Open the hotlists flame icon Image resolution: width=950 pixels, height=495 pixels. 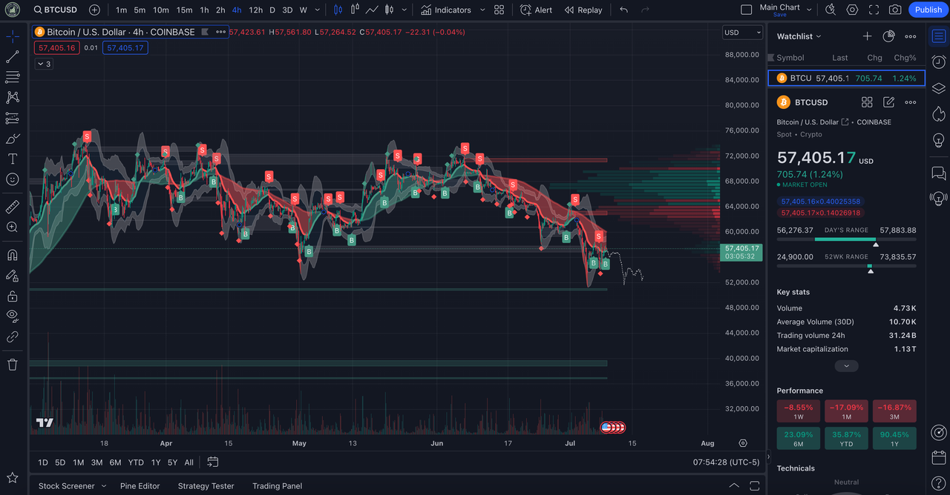pos(939,114)
